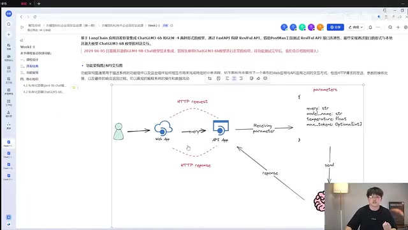This screenshot has height=230, width=408.
Task: Open the three-dot more options menu
Action: click(378, 27)
